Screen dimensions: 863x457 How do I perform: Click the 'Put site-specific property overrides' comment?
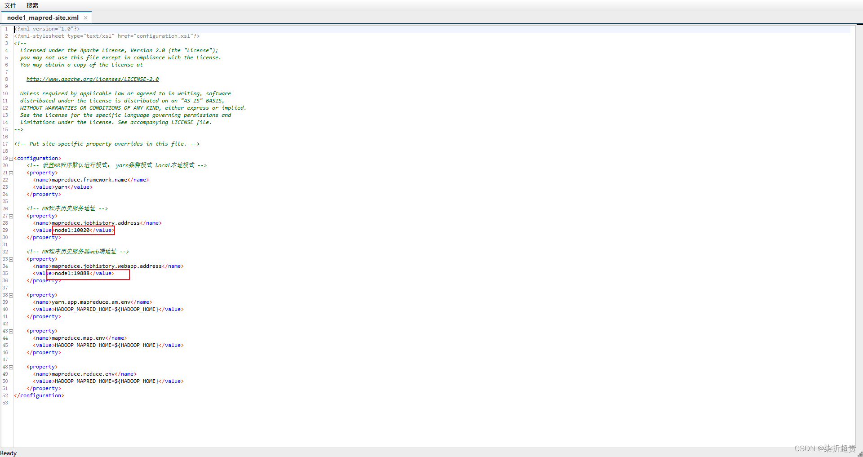107,144
